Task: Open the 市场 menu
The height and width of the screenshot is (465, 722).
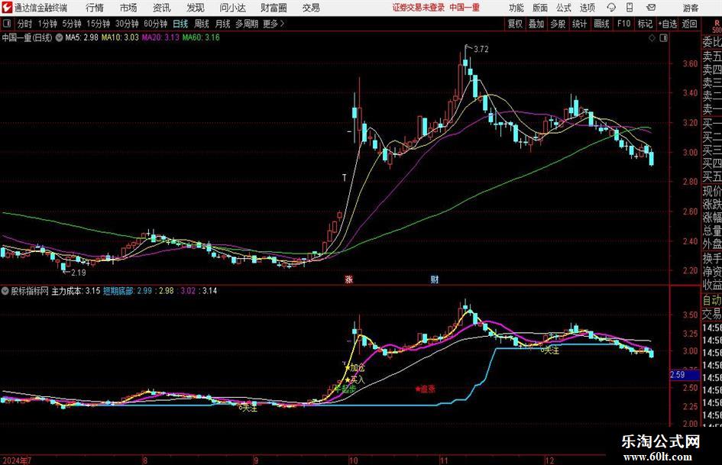Action: point(128,8)
